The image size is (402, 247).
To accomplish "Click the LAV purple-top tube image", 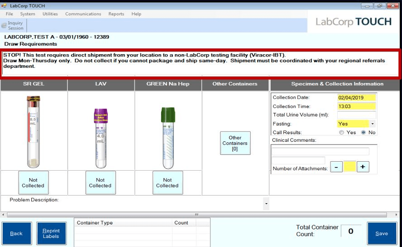I will point(101,138).
